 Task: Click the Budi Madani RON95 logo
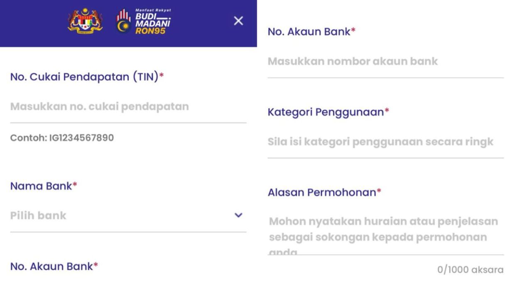point(144,21)
